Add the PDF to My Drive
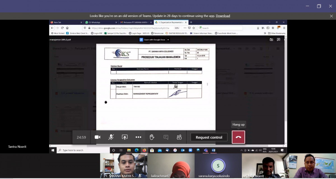 [x=271, y=40]
